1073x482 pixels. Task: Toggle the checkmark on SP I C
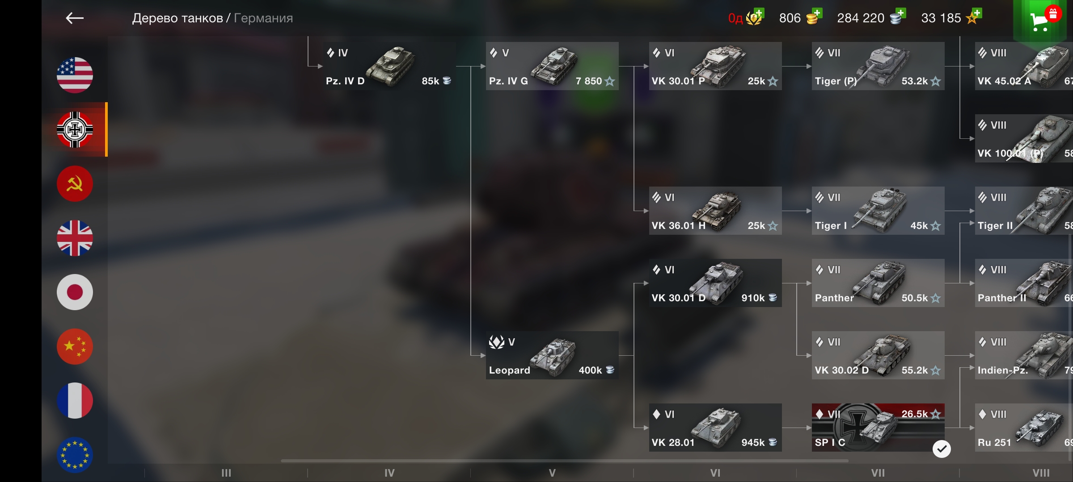(942, 449)
